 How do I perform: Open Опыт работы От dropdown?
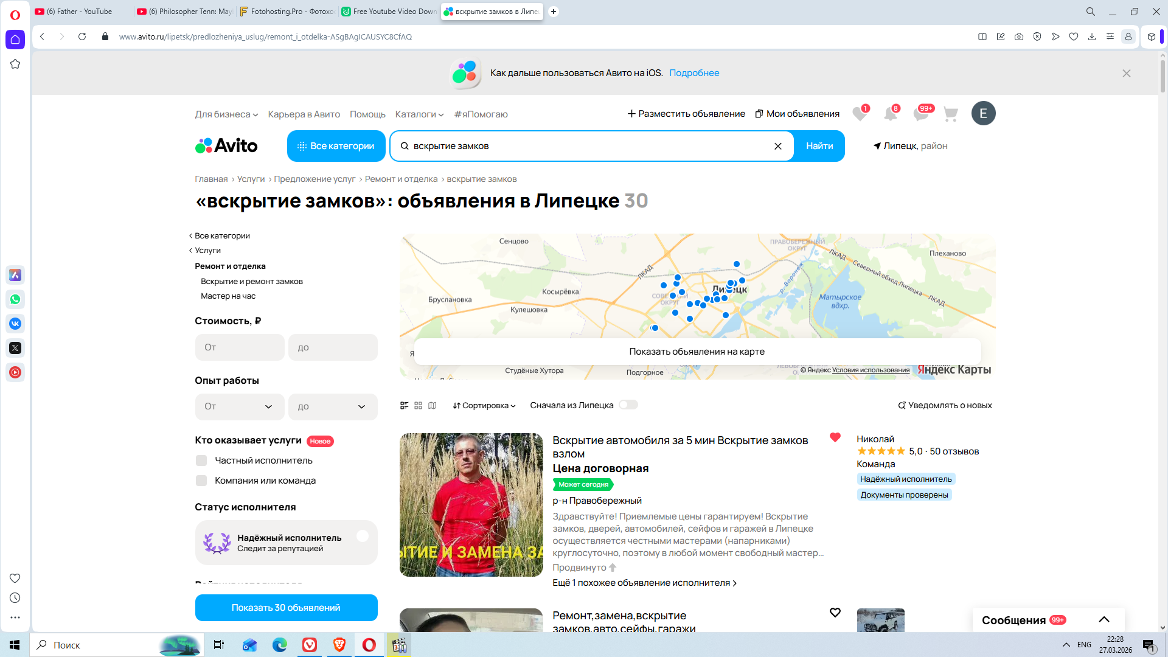click(x=239, y=406)
